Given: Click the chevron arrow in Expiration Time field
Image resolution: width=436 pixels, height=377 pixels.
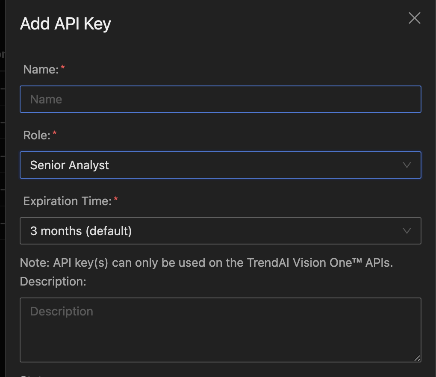Looking at the screenshot, I should (407, 231).
